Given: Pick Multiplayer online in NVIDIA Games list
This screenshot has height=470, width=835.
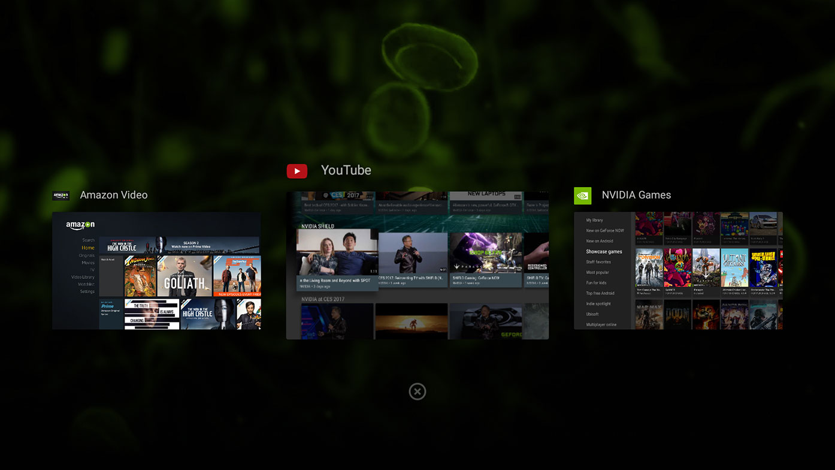Looking at the screenshot, I should pos(601,324).
